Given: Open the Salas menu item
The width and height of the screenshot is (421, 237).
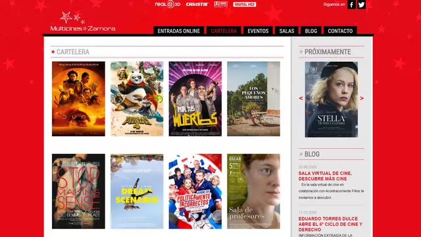Looking at the screenshot, I should pos(287,31).
